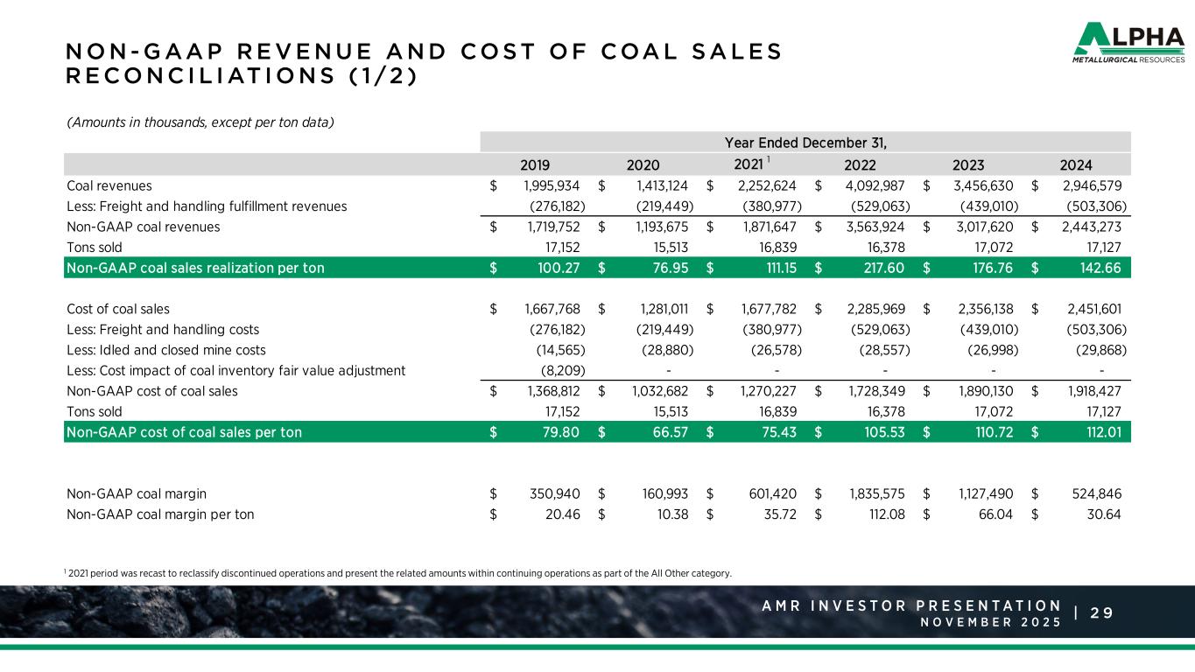Click the 2024 cost per ton value 112.01

[x=1105, y=431]
